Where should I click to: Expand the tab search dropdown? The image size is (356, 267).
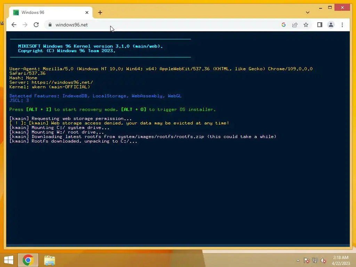tap(308, 13)
